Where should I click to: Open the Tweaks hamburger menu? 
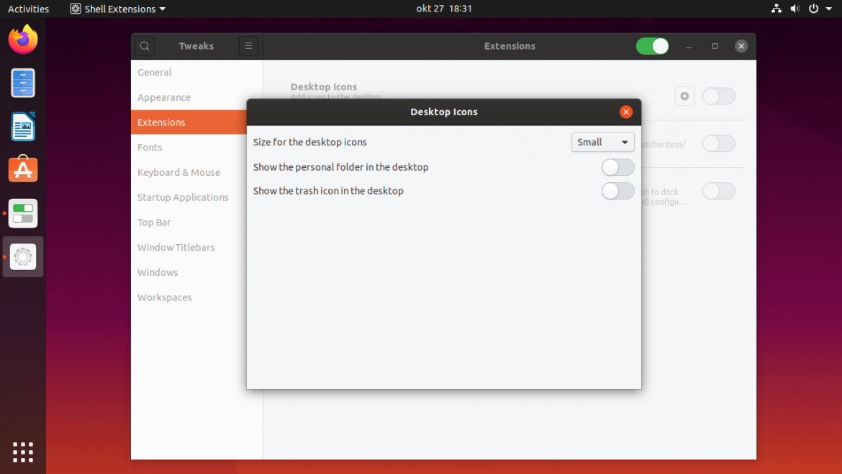tap(248, 46)
